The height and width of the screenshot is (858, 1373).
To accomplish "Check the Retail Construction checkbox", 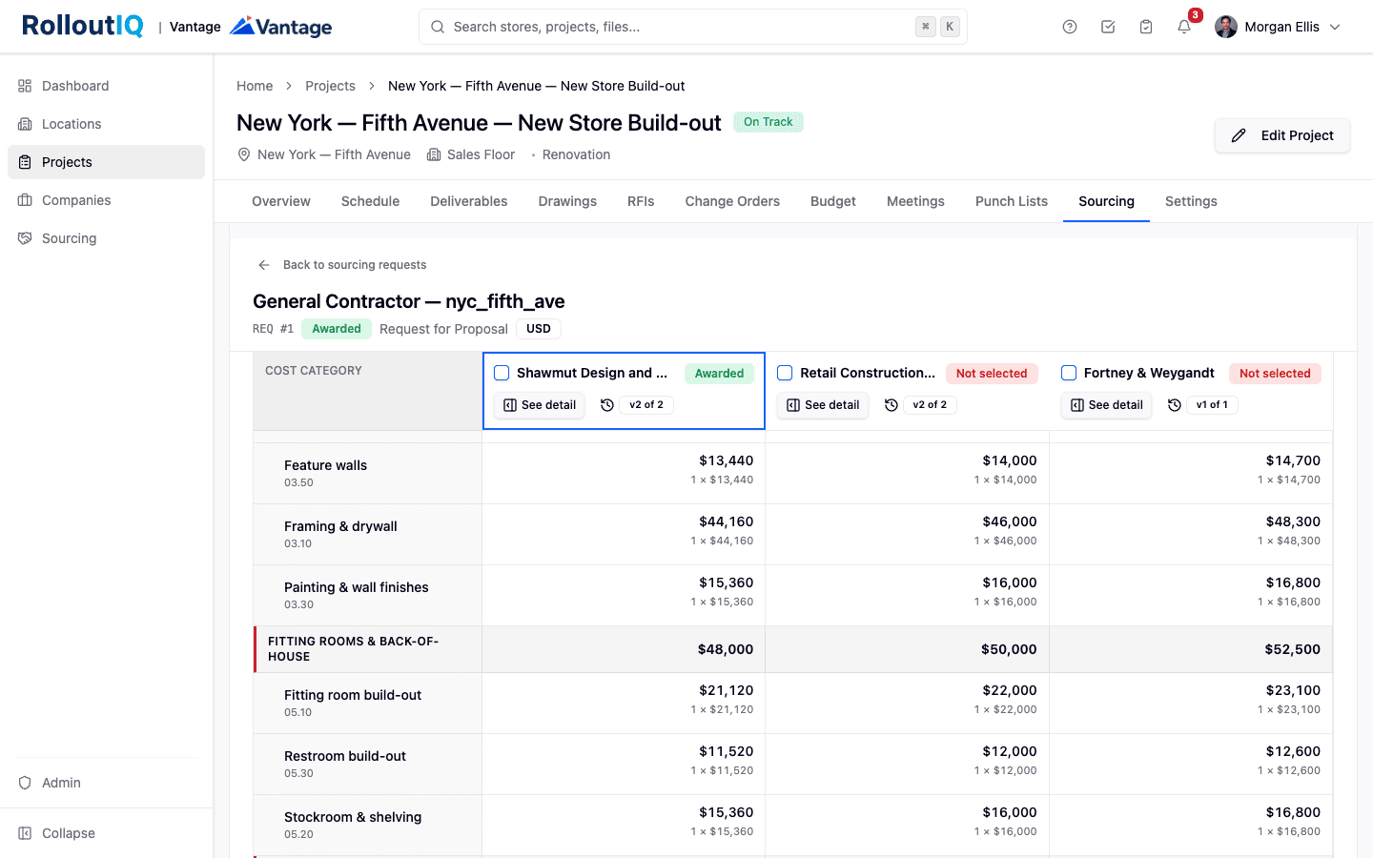I will [x=785, y=373].
